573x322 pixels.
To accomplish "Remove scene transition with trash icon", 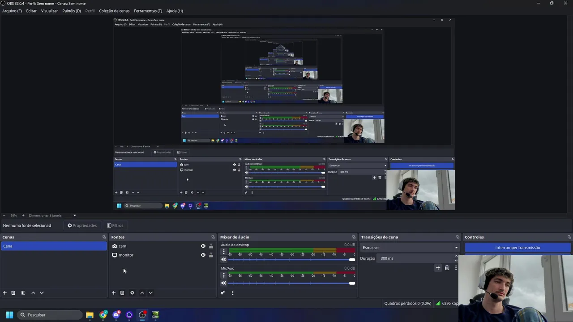I will coord(447,268).
